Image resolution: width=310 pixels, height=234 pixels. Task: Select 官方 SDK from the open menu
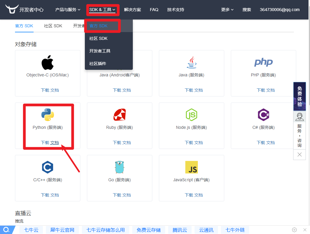click(x=98, y=26)
